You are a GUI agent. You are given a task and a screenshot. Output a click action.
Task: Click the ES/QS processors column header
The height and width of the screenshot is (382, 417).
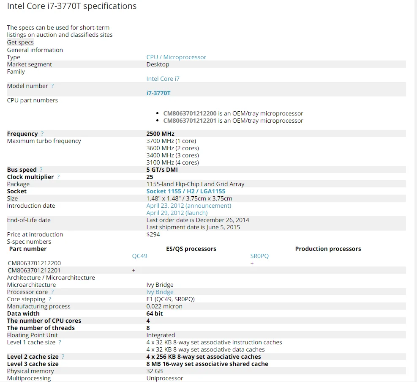(191, 249)
